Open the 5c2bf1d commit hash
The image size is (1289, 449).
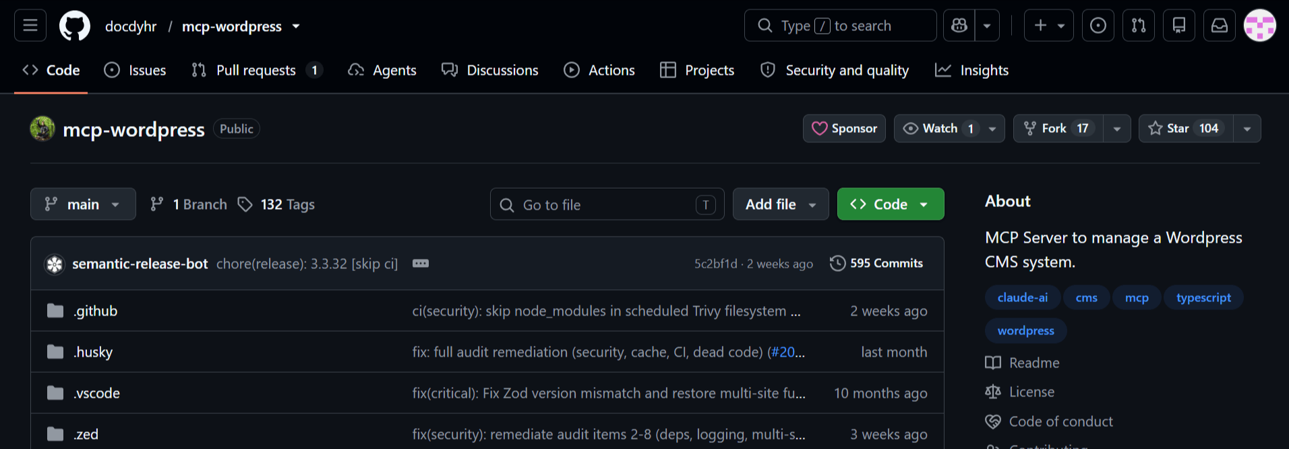[716, 264]
